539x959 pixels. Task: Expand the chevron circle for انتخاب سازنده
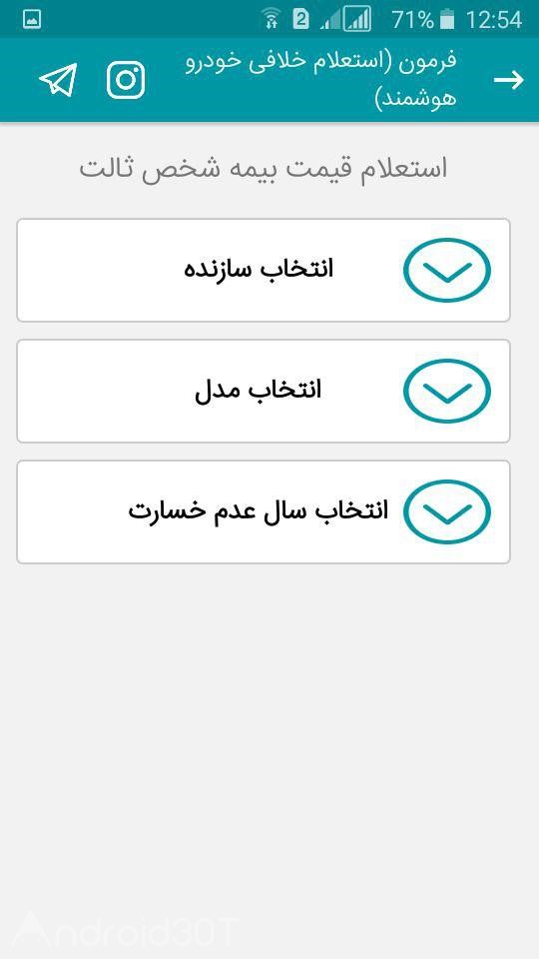[x=447, y=270]
